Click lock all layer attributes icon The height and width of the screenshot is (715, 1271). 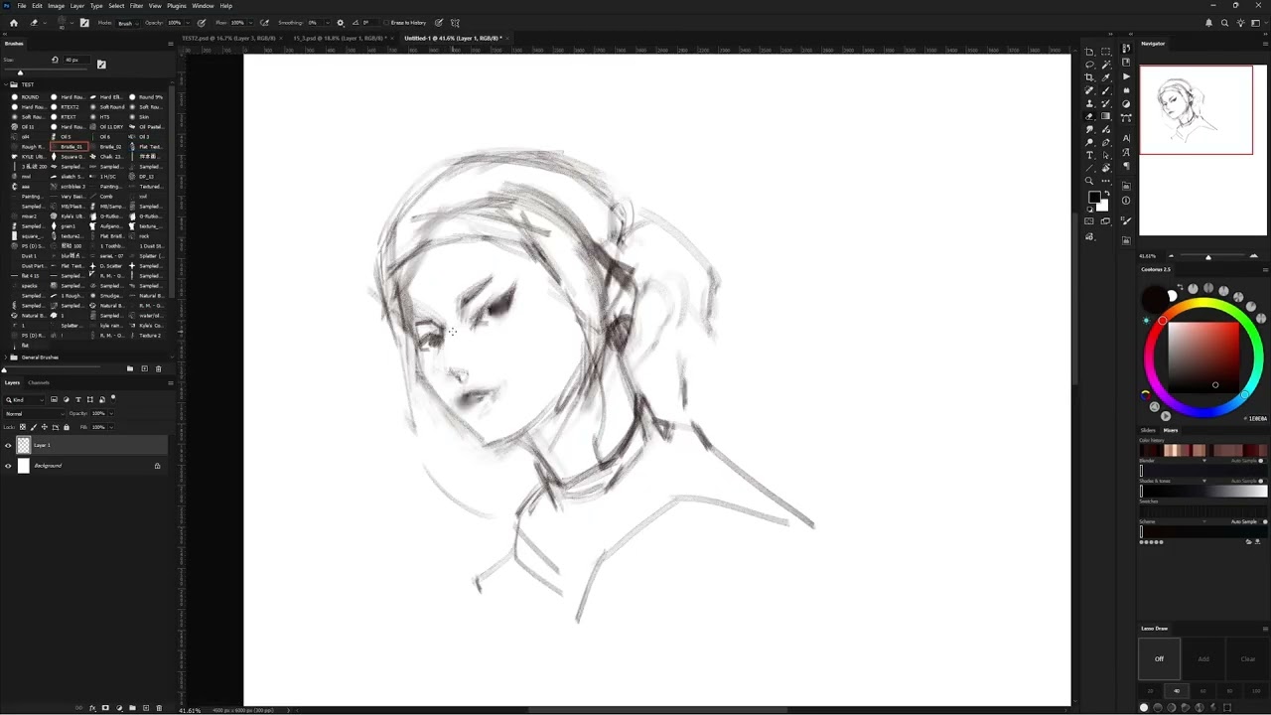[x=67, y=427]
